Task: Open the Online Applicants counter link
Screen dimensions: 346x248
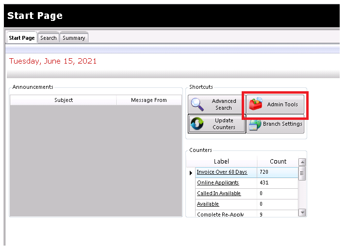Action: coord(218,182)
